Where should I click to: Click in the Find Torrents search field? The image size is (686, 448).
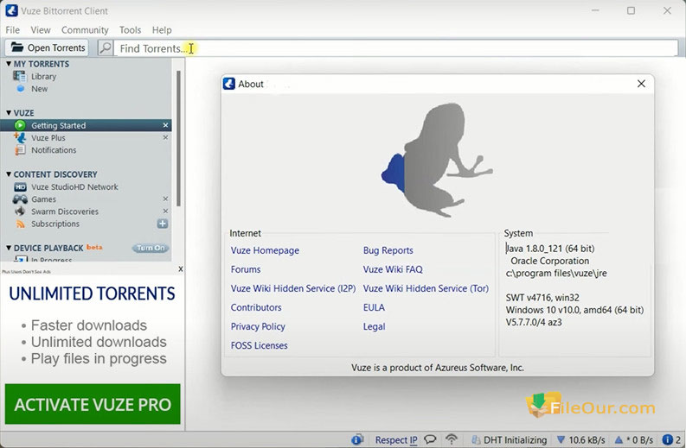coord(395,48)
